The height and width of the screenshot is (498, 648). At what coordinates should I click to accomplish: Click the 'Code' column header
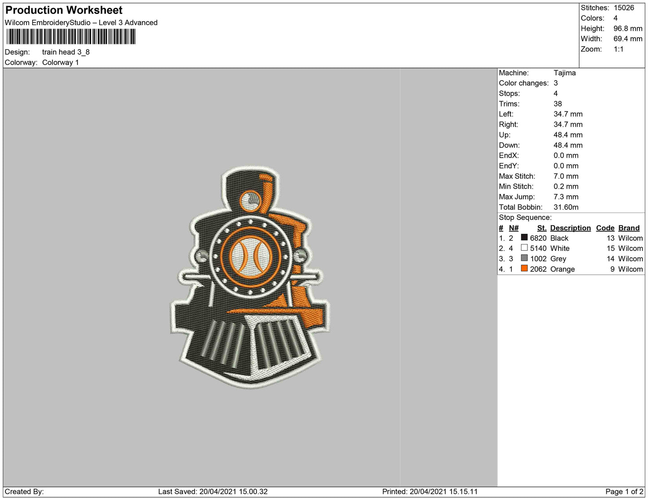tap(605, 228)
